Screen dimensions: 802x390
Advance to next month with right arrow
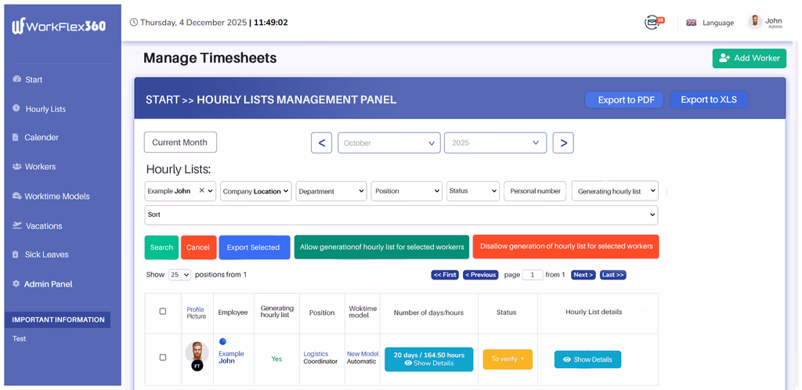[563, 143]
